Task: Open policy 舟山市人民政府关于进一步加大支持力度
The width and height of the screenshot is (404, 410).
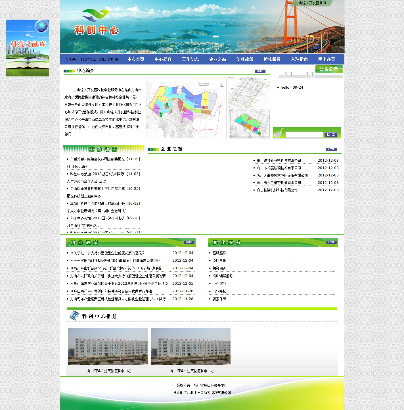Action: 118,276
